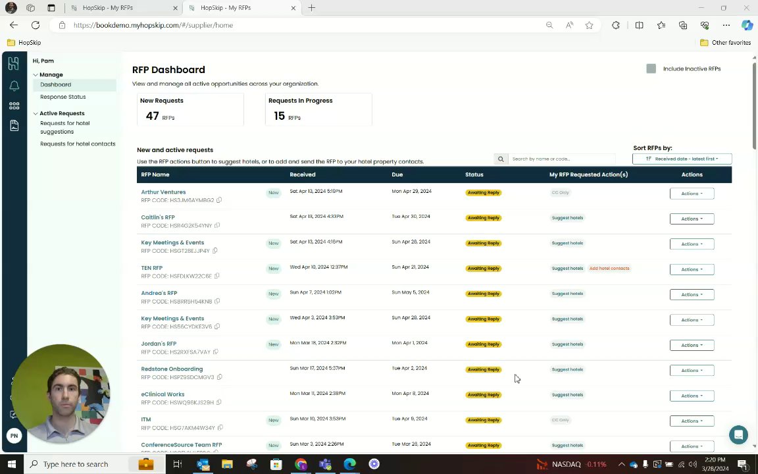This screenshot has width=758, height=474.
Task: Open the Redstone Onboarding RFP link
Action: tap(172, 369)
